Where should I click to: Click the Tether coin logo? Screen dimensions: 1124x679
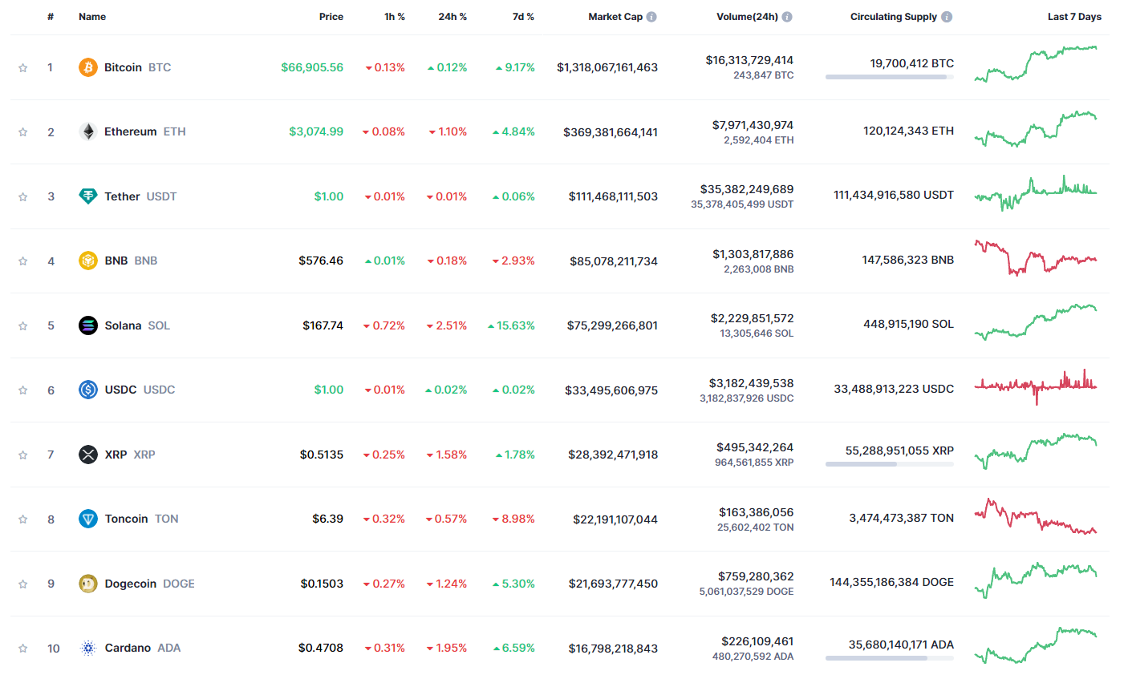(x=88, y=196)
